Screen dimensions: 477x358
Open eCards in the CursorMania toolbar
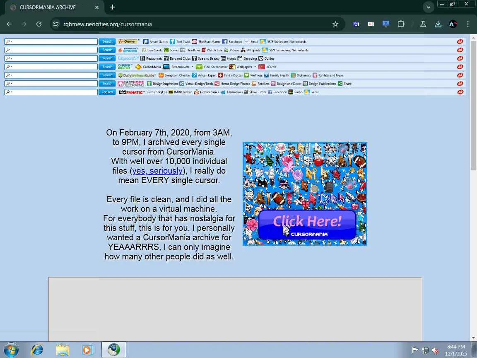point(267,67)
